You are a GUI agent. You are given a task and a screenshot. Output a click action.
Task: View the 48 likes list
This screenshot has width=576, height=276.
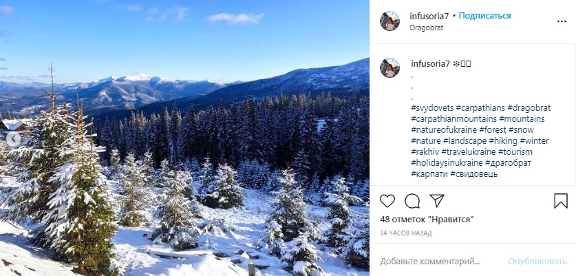[x=427, y=220]
